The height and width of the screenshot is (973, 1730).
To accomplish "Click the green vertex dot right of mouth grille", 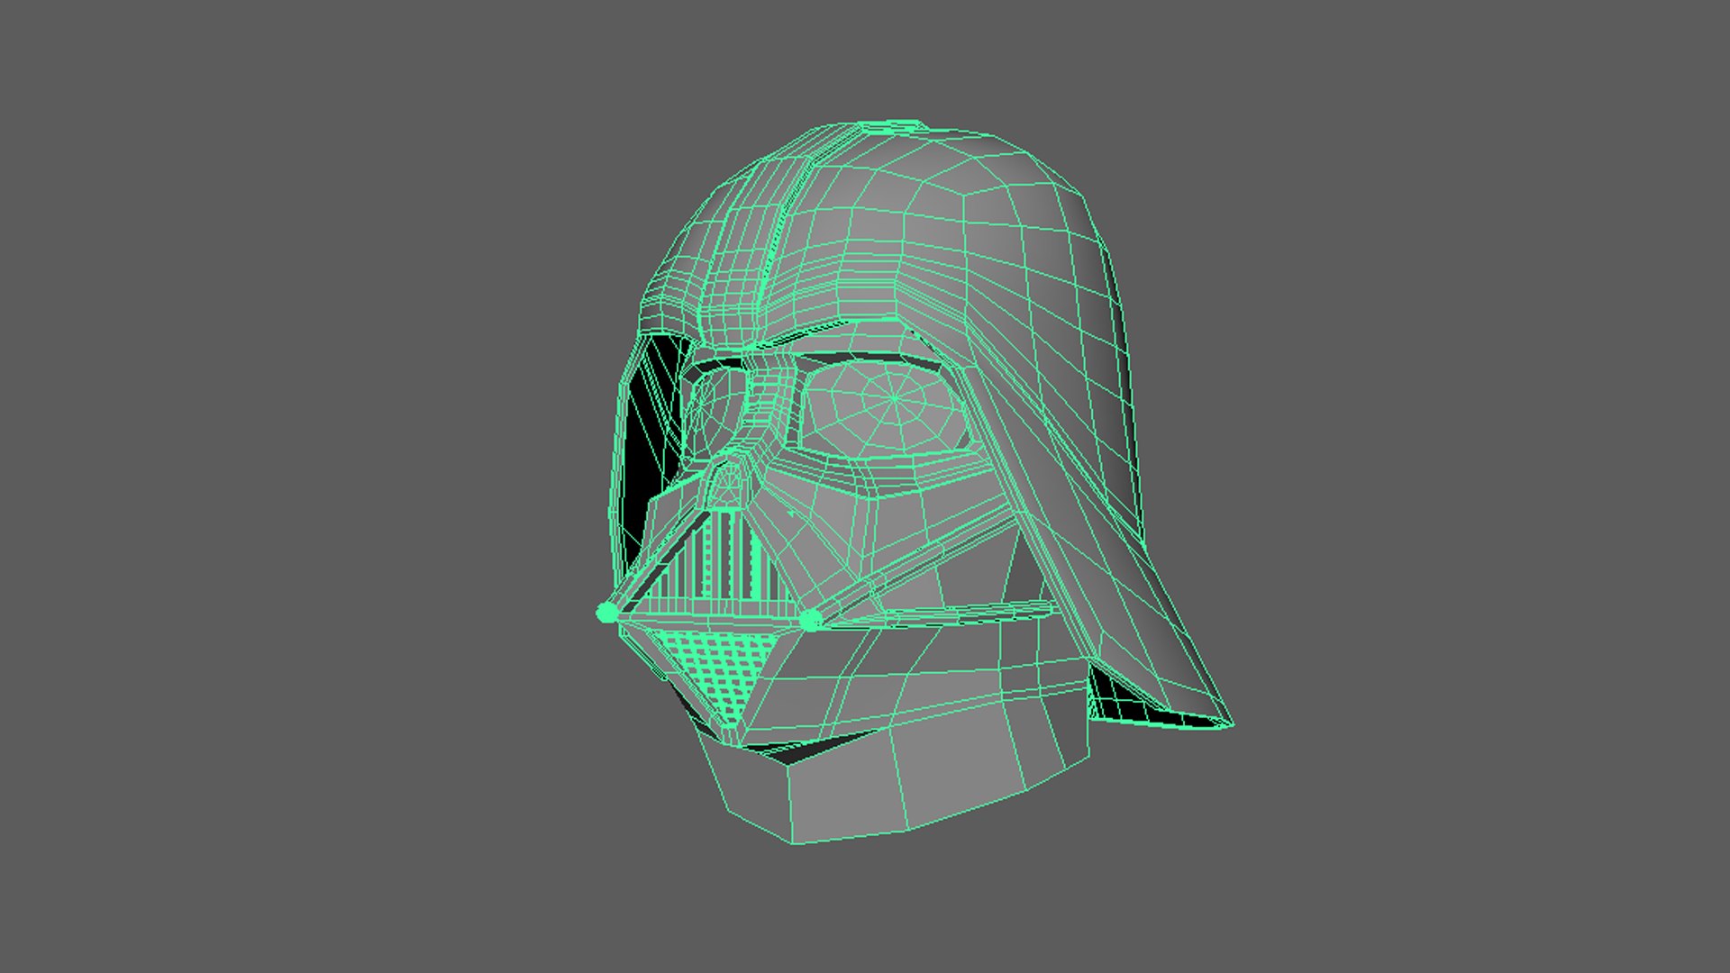I will pyautogui.click(x=810, y=620).
